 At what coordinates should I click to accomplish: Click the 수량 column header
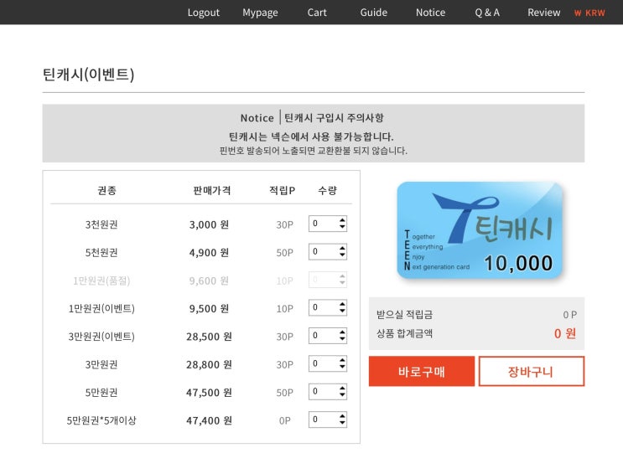click(327, 190)
